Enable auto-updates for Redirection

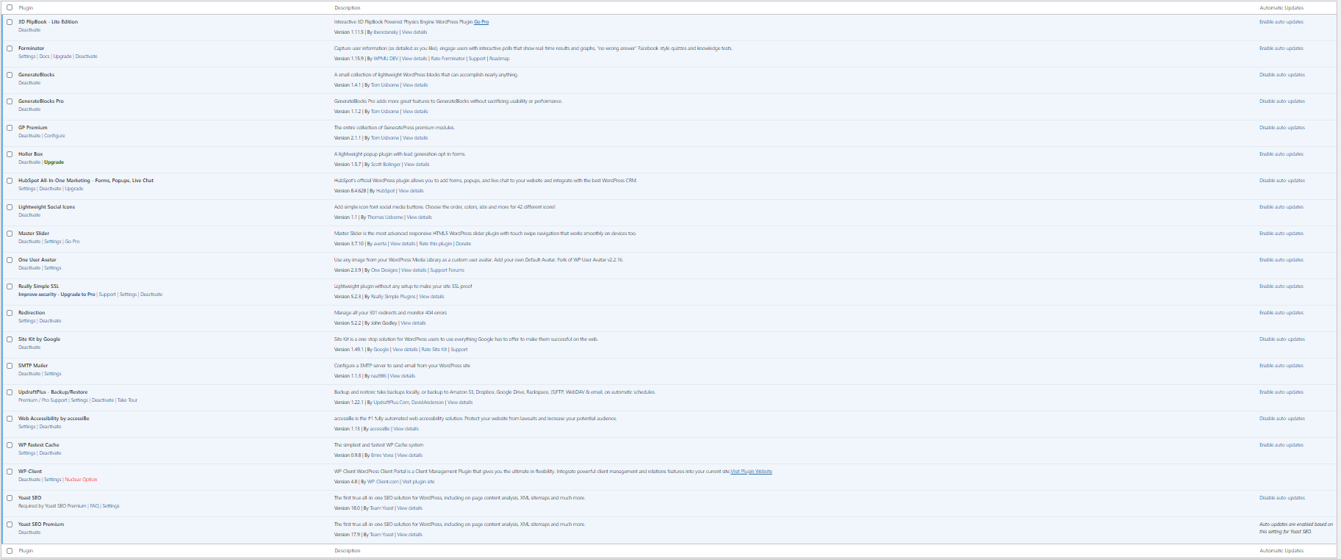1281,313
